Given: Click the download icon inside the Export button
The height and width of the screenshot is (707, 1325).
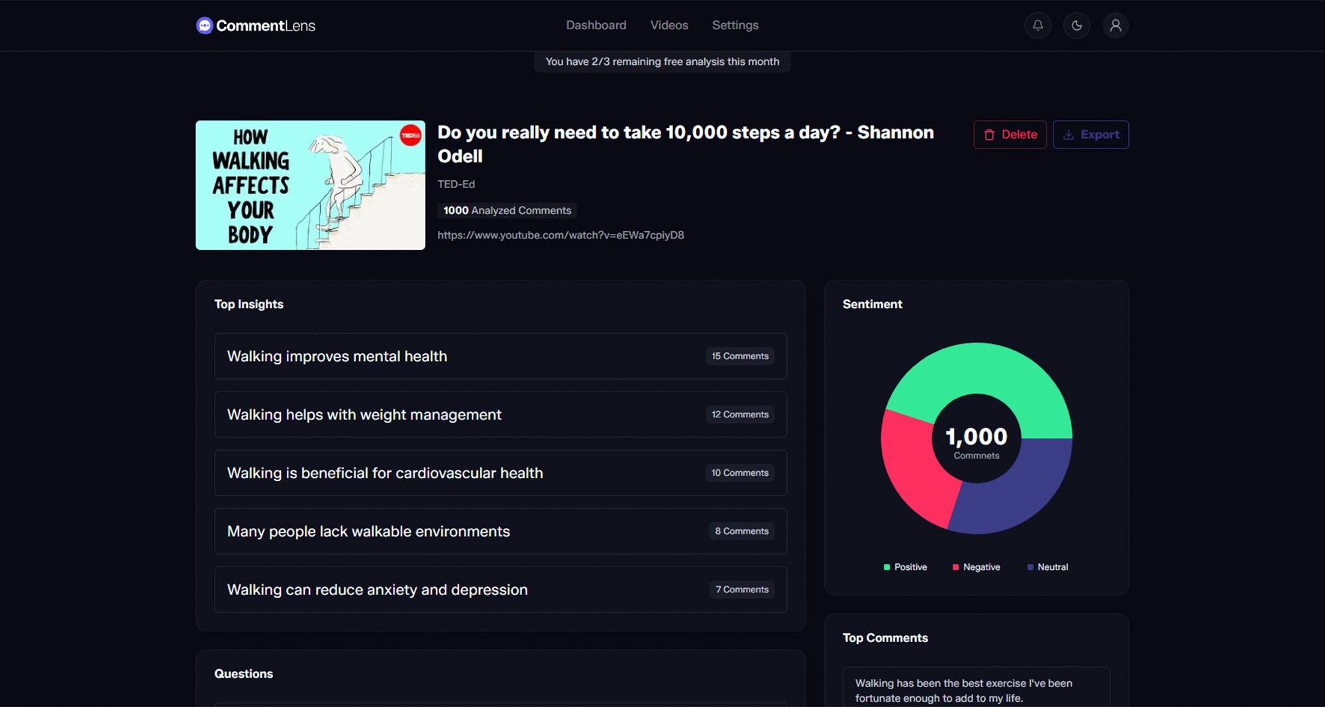Looking at the screenshot, I should pyautogui.click(x=1069, y=135).
